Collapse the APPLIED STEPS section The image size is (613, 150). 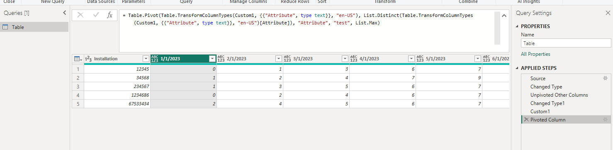517,68
